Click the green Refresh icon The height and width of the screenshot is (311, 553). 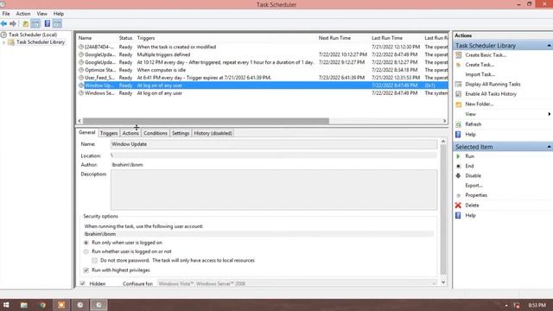(x=459, y=124)
